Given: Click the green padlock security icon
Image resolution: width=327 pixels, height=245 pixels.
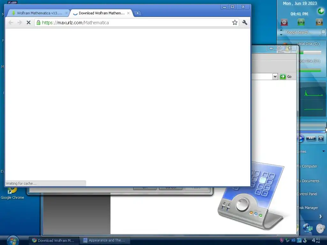Looking at the screenshot, I should (x=38, y=23).
